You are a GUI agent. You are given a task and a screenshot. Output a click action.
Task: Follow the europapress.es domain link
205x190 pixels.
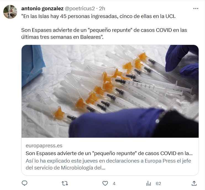point(44,146)
